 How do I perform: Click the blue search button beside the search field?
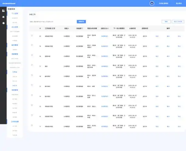[81, 21]
